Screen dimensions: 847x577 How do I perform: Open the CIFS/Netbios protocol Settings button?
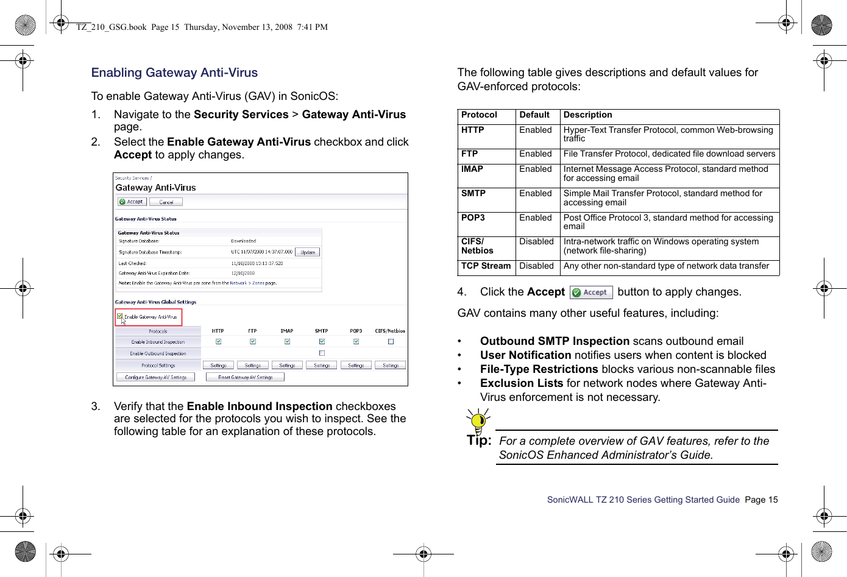[391, 365]
